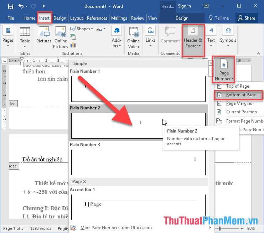The width and height of the screenshot is (264, 233).
Task: Open the Page Number menu
Action: point(224,69)
